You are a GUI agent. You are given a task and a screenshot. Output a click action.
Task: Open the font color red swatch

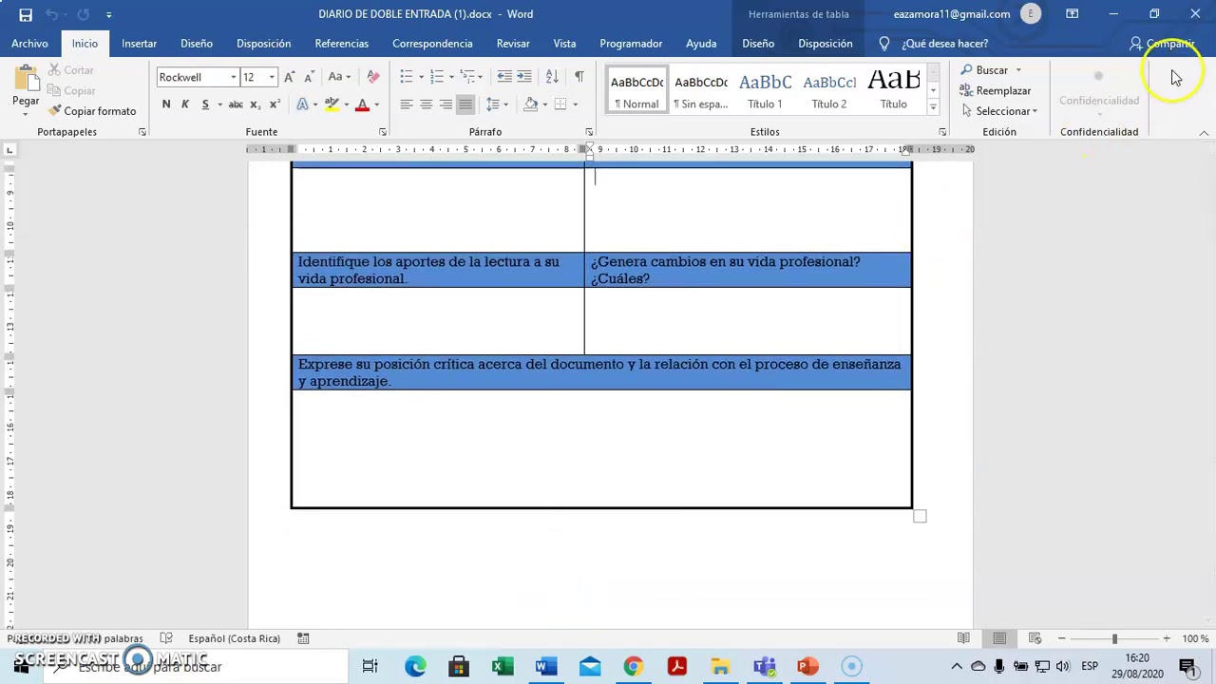pos(362,104)
